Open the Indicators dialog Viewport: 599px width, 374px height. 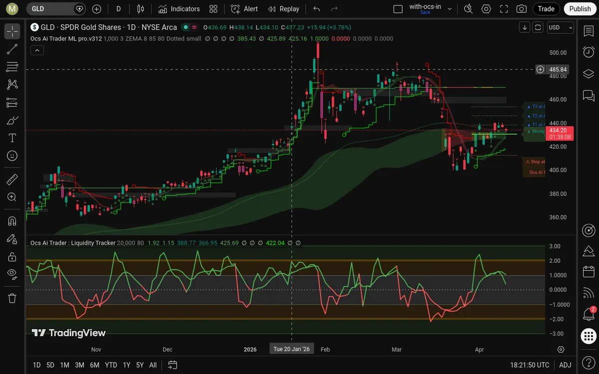(179, 9)
